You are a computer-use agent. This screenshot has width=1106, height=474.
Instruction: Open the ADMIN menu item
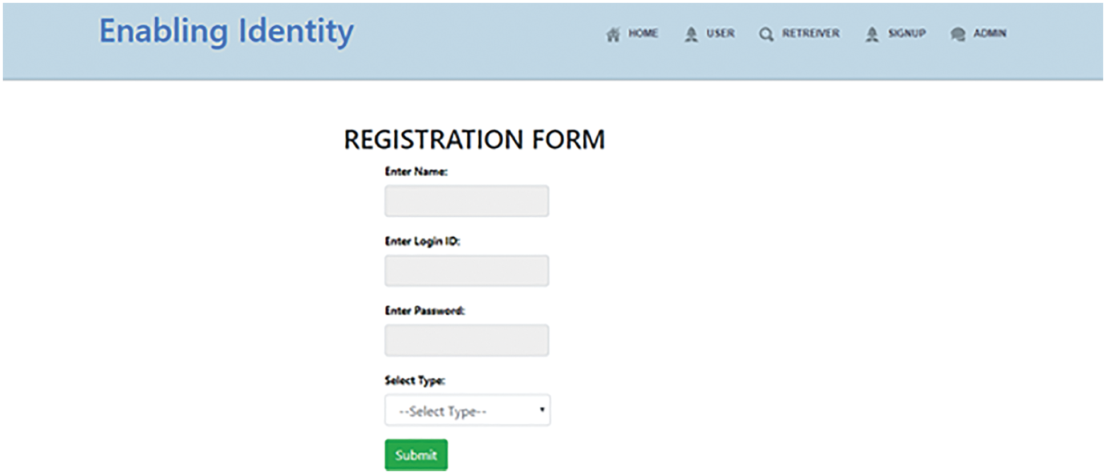990,34
